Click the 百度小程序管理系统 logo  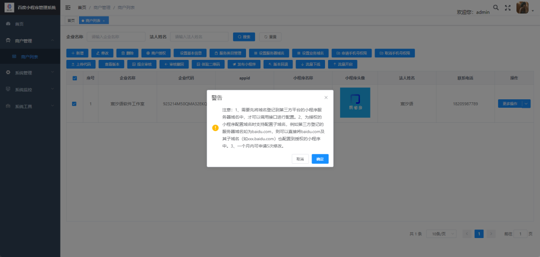(9, 7)
